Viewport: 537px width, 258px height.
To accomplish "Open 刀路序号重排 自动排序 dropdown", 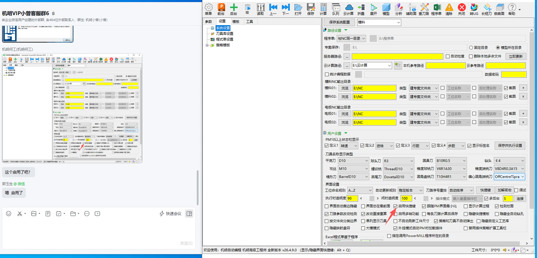I will (x=461, y=190).
